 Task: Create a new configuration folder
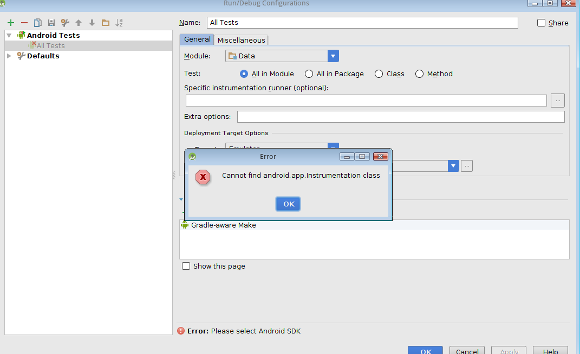coord(106,23)
